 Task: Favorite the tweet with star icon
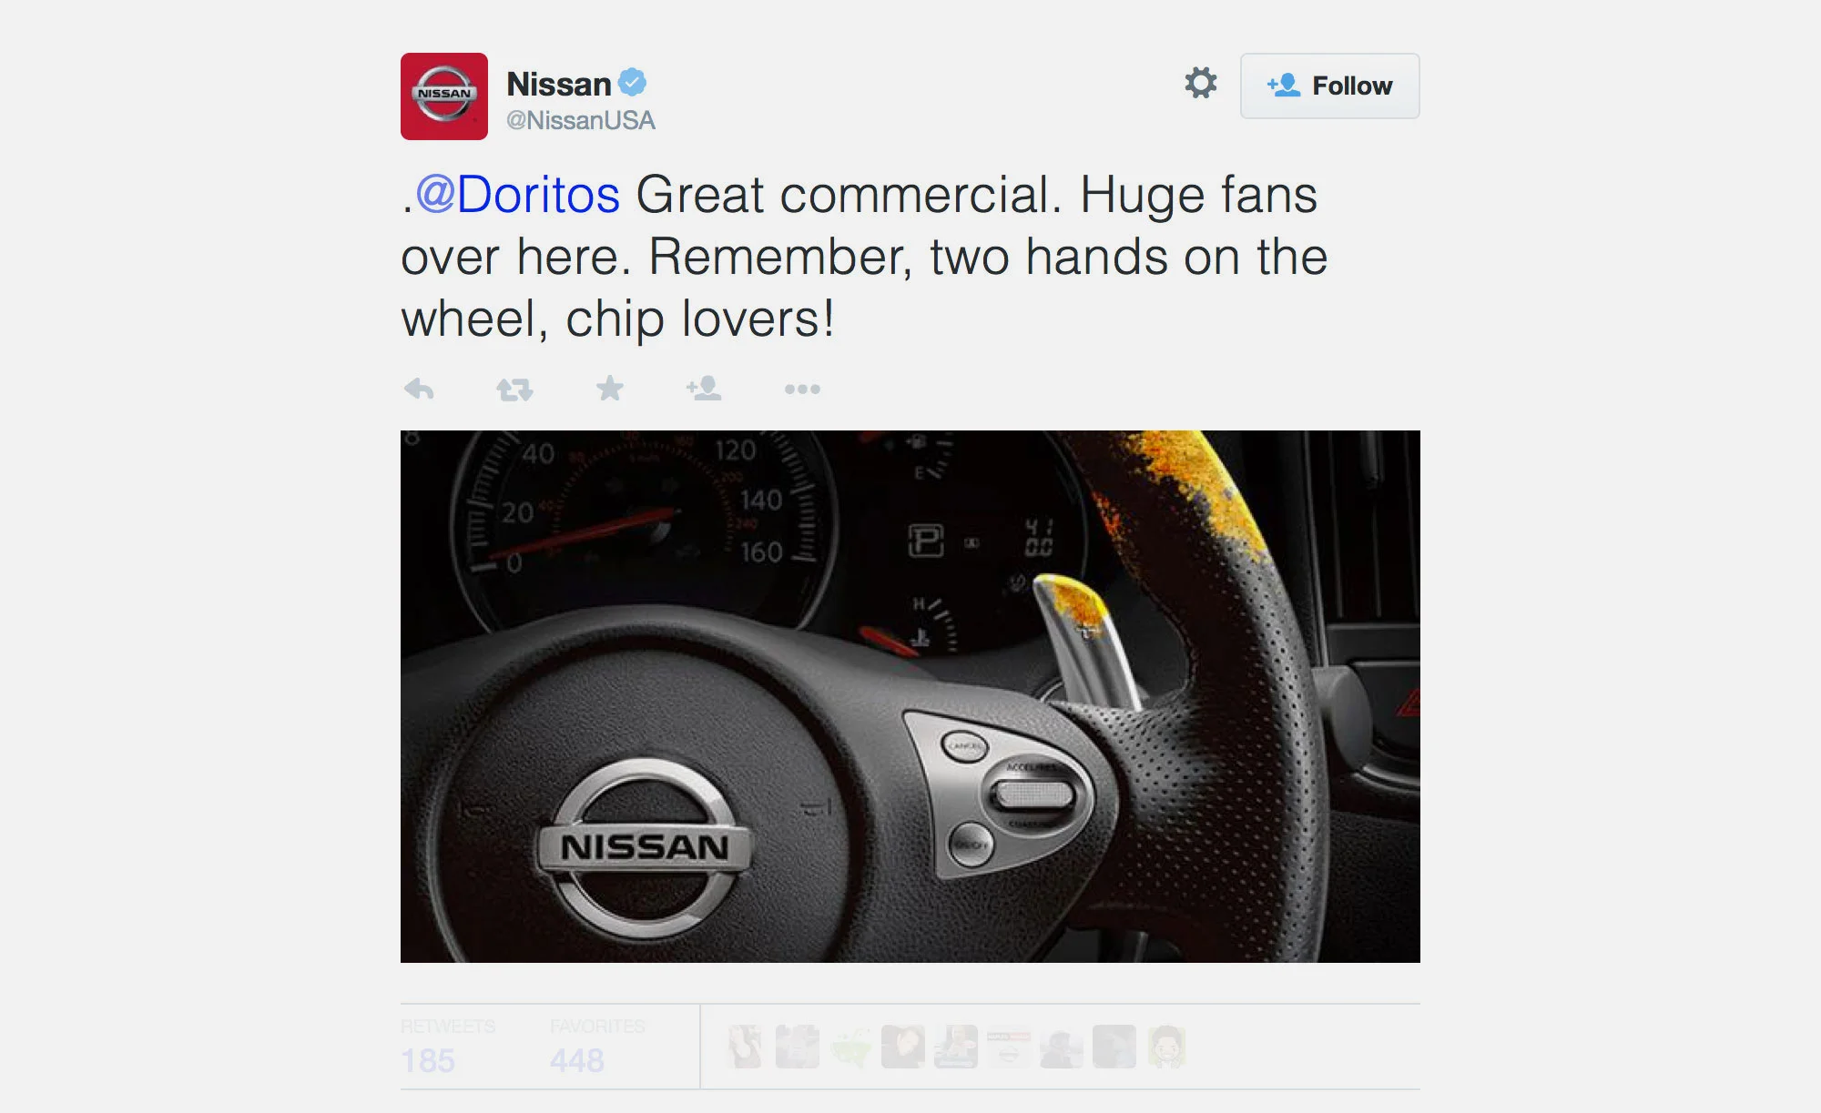(x=610, y=389)
